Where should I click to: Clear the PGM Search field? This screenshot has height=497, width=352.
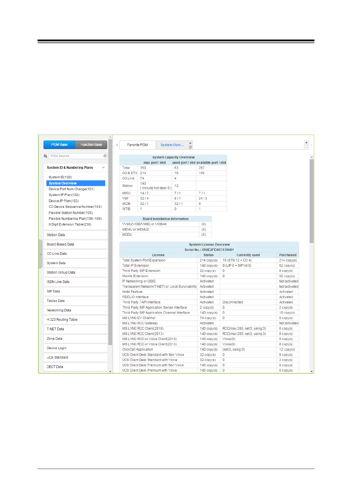tap(105, 156)
